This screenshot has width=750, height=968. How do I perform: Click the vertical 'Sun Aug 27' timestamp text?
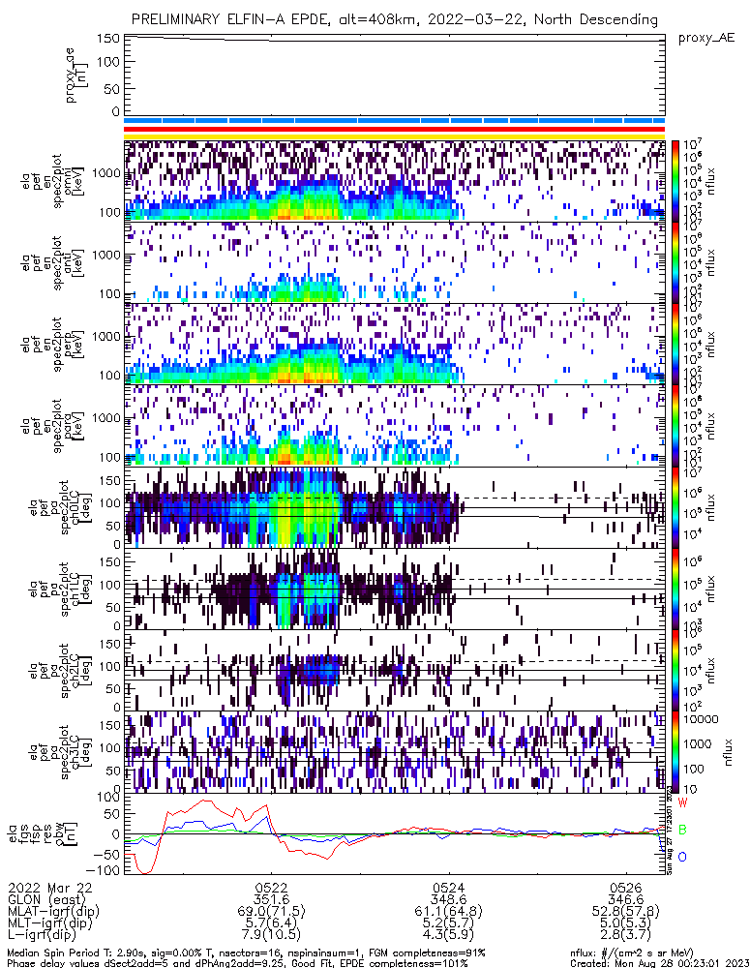tap(669, 830)
